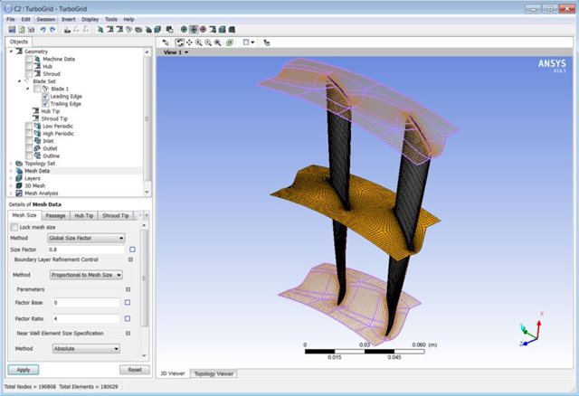Switch to the Topology Viewer tab
579x396 pixels.
point(214,374)
